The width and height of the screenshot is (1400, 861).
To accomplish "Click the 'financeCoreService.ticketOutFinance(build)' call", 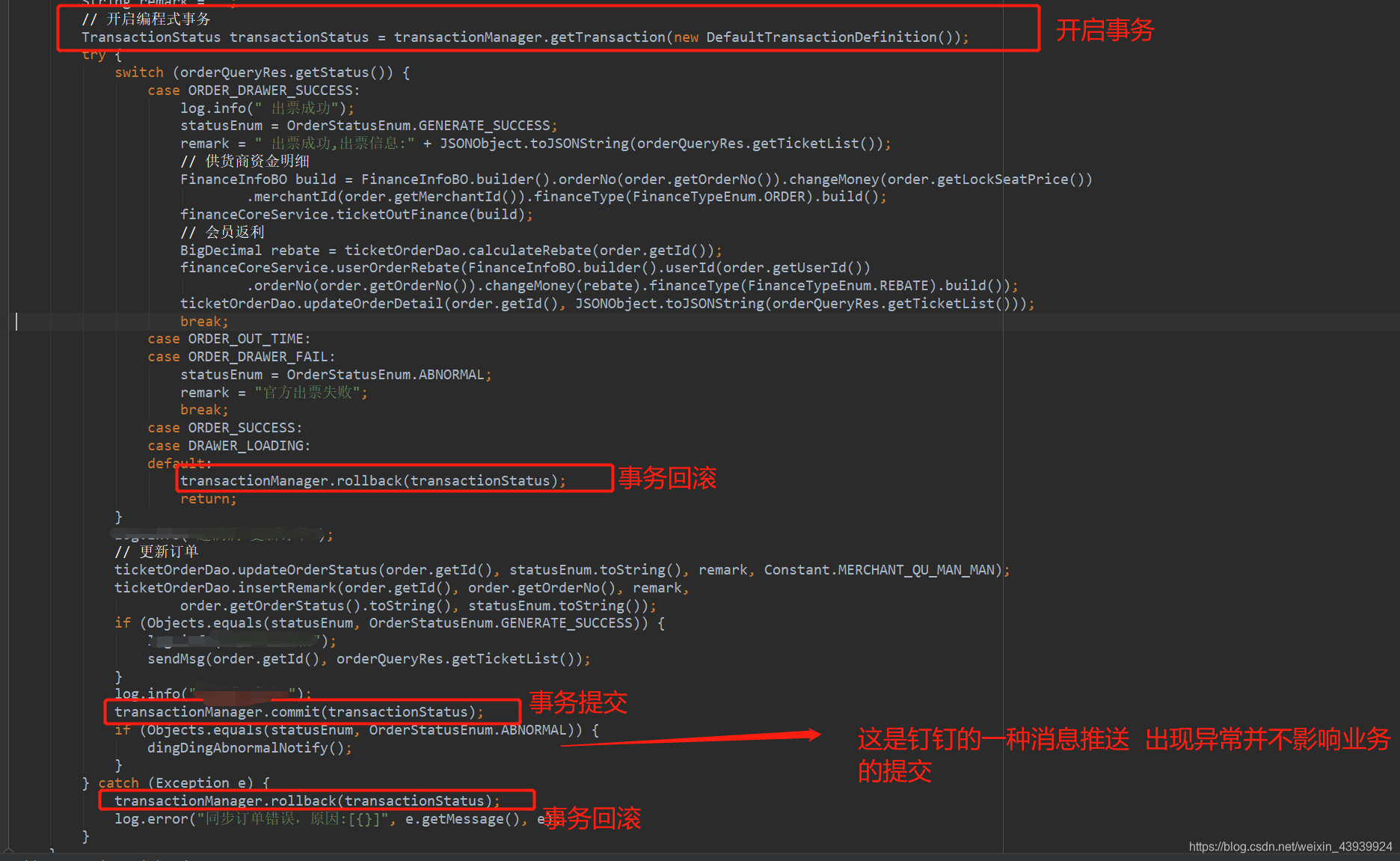I will click(356, 215).
